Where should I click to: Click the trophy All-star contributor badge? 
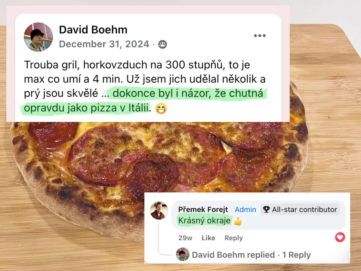(x=300, y=210)
